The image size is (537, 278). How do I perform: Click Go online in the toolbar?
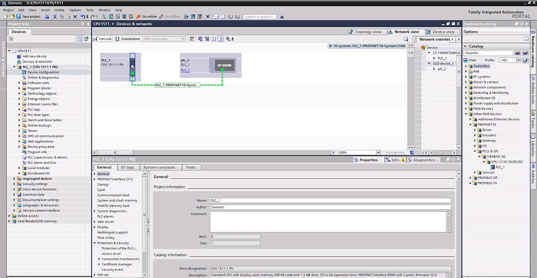pos(147,17)
